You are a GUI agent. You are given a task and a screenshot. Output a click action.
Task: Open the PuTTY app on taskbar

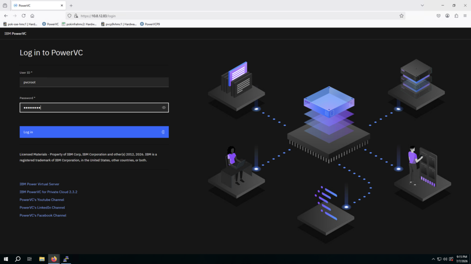click(x=66, y=259)
